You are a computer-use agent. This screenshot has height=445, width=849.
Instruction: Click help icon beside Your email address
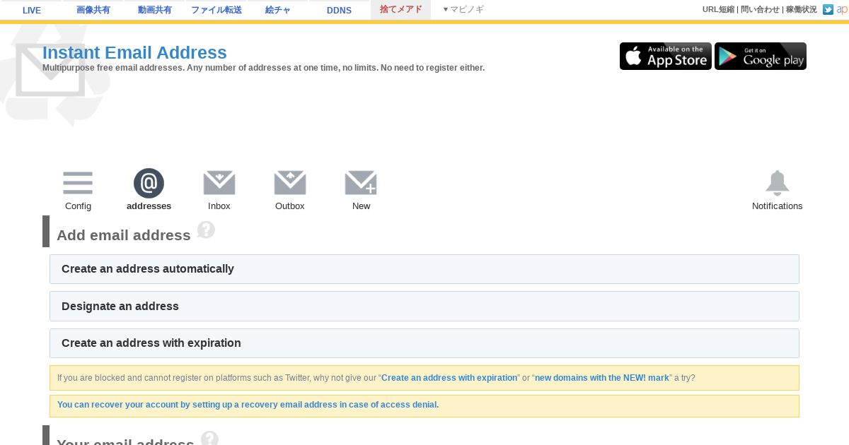point(209,439)
